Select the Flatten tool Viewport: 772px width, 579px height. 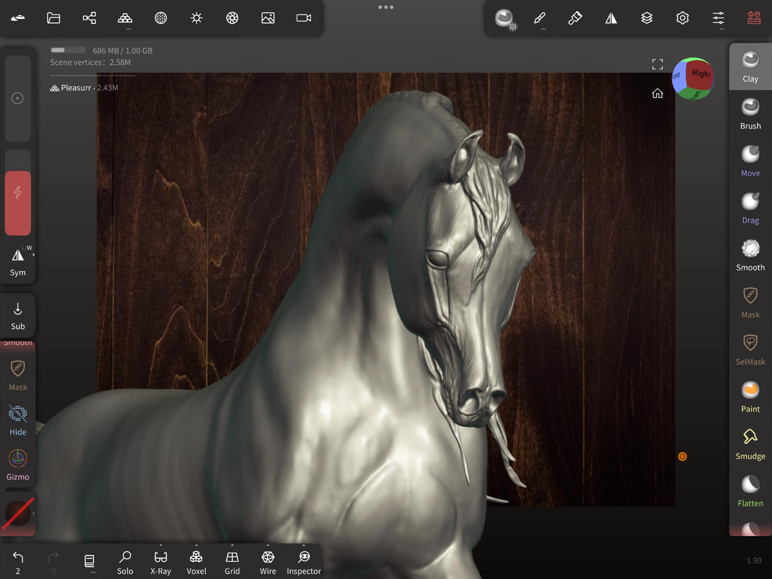(751, 491)
